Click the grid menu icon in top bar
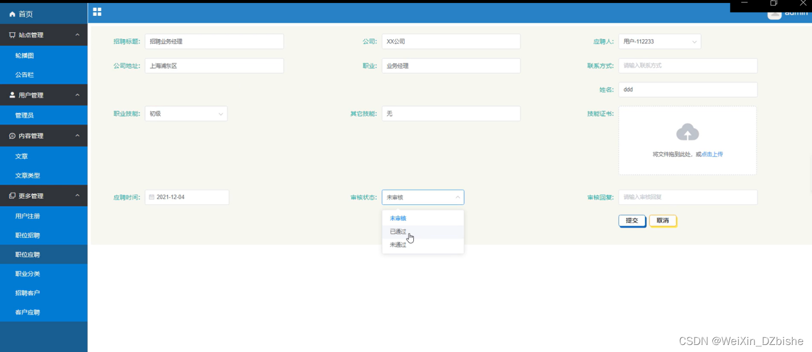The image size is (812, 352). click(97, 12)
